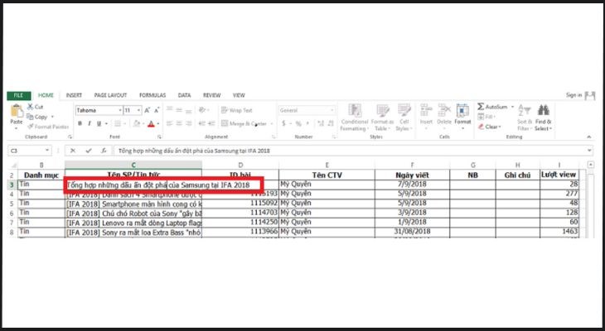Image resolution: width=605 pixels, height=331 pixels.
Task: Click the Insert Function fx icon
Action: pos(102,151)
